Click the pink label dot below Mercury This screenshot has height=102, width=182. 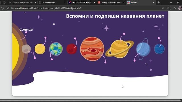click(x=35, y=58)
